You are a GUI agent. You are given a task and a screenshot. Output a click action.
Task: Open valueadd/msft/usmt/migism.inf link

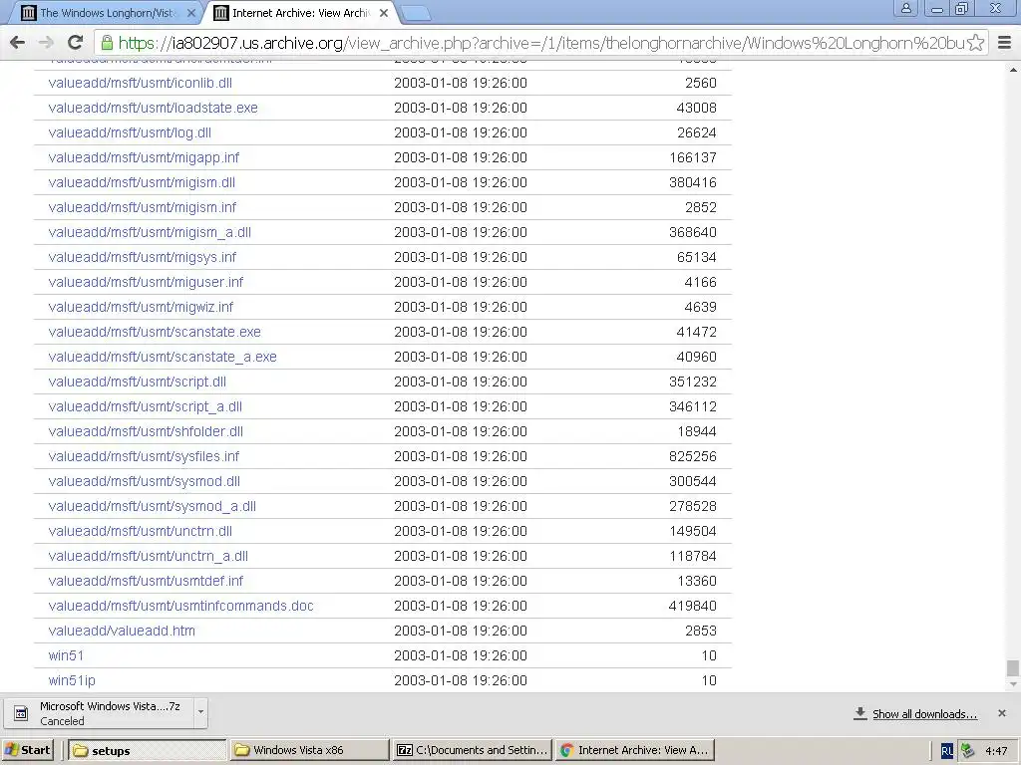[x=142, y=207]
